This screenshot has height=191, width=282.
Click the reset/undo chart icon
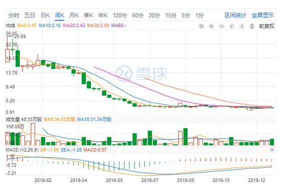click(201, 27)
